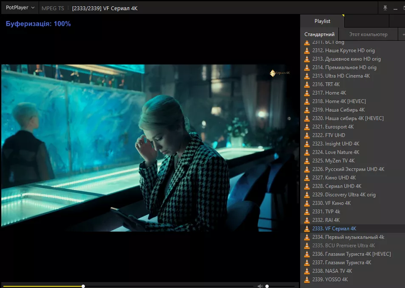Click the cone icon for 2324. Love Nature 4K
The image size is (405, 288).
pyautogui.click(x=307, y=152)
